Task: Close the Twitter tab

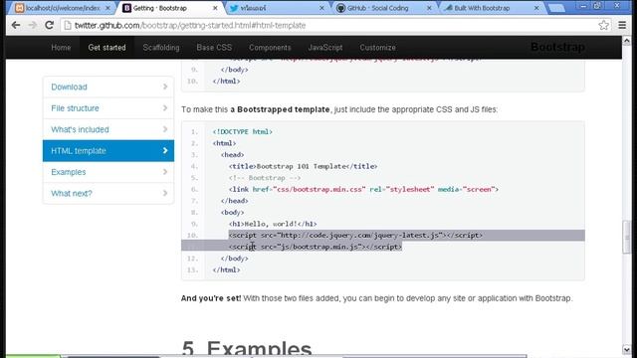Action: point(321,8)
